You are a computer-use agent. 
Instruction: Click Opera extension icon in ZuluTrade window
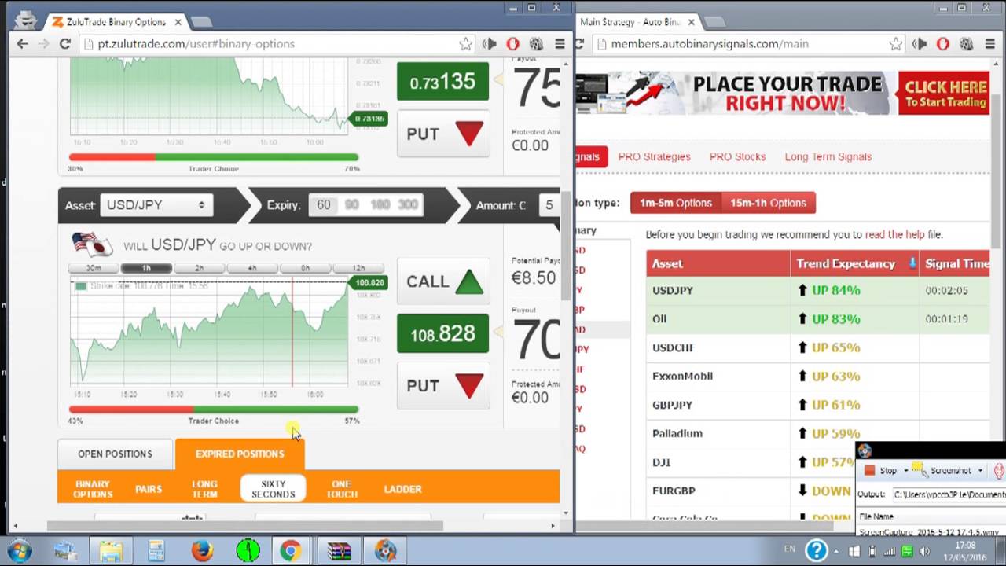pos(512,44)
